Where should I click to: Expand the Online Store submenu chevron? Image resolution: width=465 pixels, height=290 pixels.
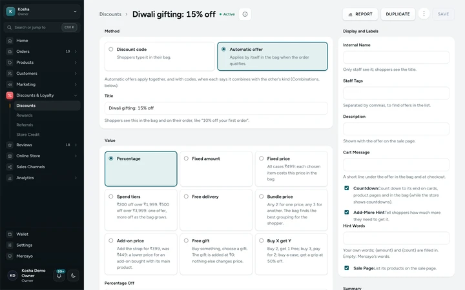(76, 156)
